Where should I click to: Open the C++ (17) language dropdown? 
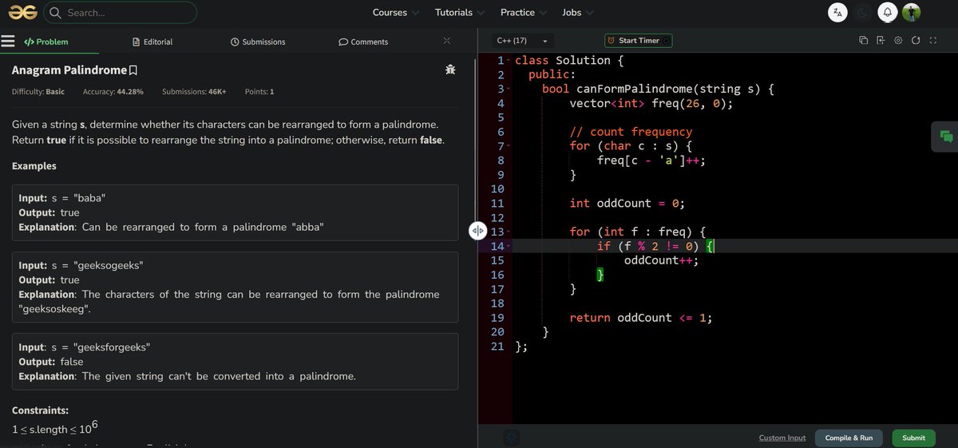522,41
